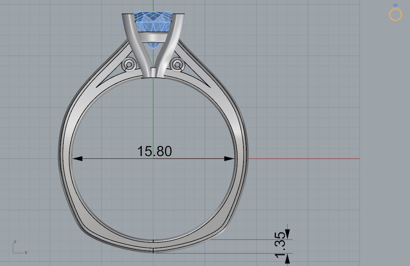Select the 15.80 inner diameter dimension

click(x=155, y=151)
